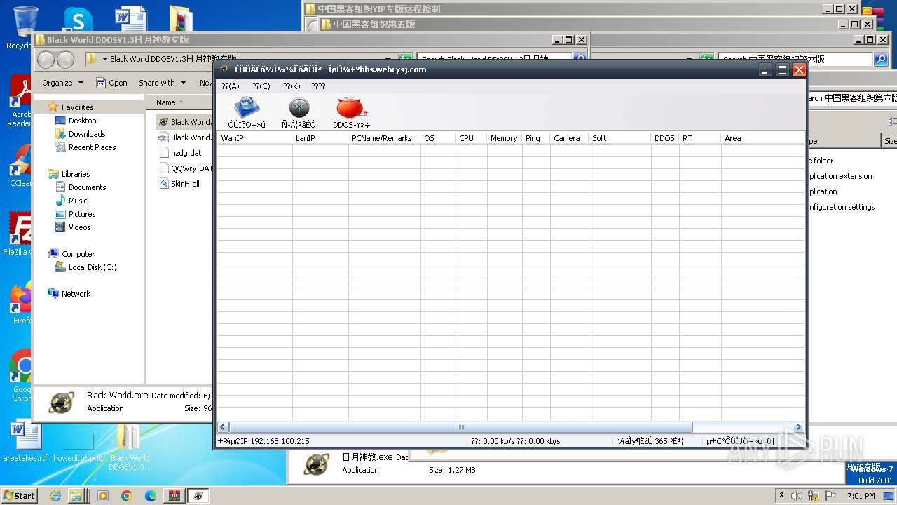Select the highlighted Black World.exe file icon

(x=163, y=121)
